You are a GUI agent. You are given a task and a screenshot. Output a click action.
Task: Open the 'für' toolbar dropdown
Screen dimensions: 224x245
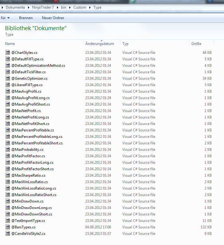point(5,18)
